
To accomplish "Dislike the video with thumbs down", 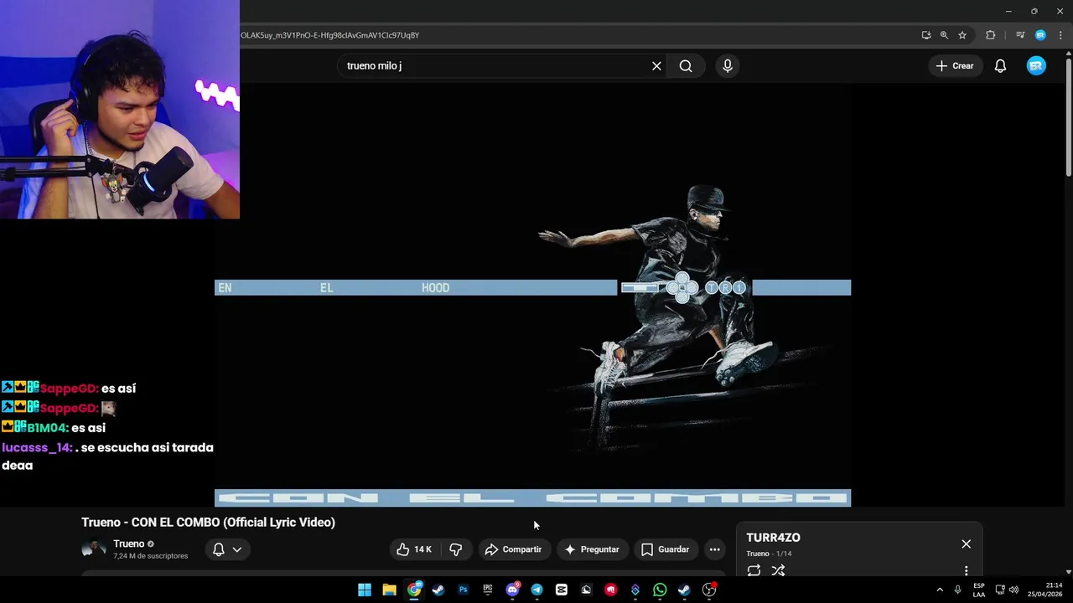I will [456, 549].
